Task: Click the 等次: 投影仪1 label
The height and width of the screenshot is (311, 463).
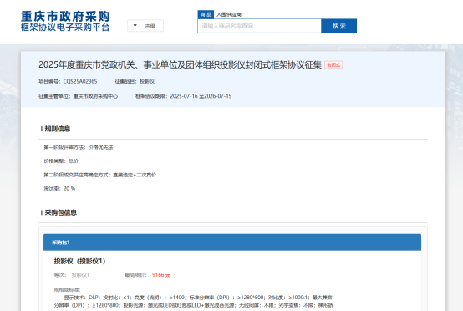Action: (x=72, y=275)
